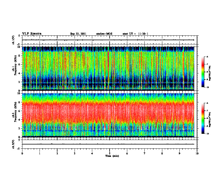Click the time axis tick label "3"
Viewport: 222px width, 172px height.
pos(75,153)
